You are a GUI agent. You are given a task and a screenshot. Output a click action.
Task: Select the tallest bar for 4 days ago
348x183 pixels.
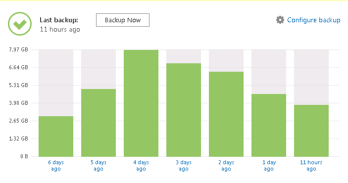pyautogui.click(x=141, y=103)
